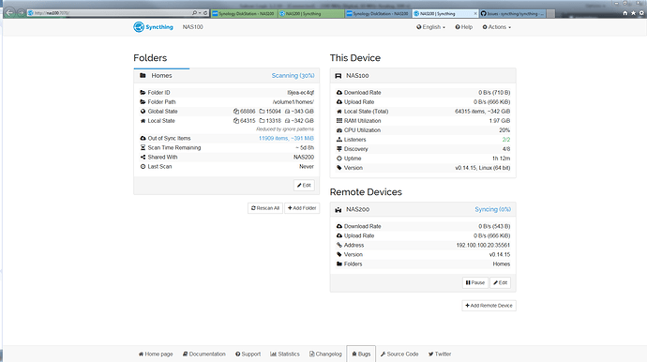Click This Device Upload Rate icon
This screenshot has height=362, width=647.
[339, 102]
